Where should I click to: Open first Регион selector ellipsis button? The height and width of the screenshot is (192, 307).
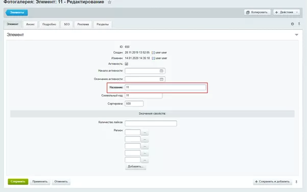[145, 133]
